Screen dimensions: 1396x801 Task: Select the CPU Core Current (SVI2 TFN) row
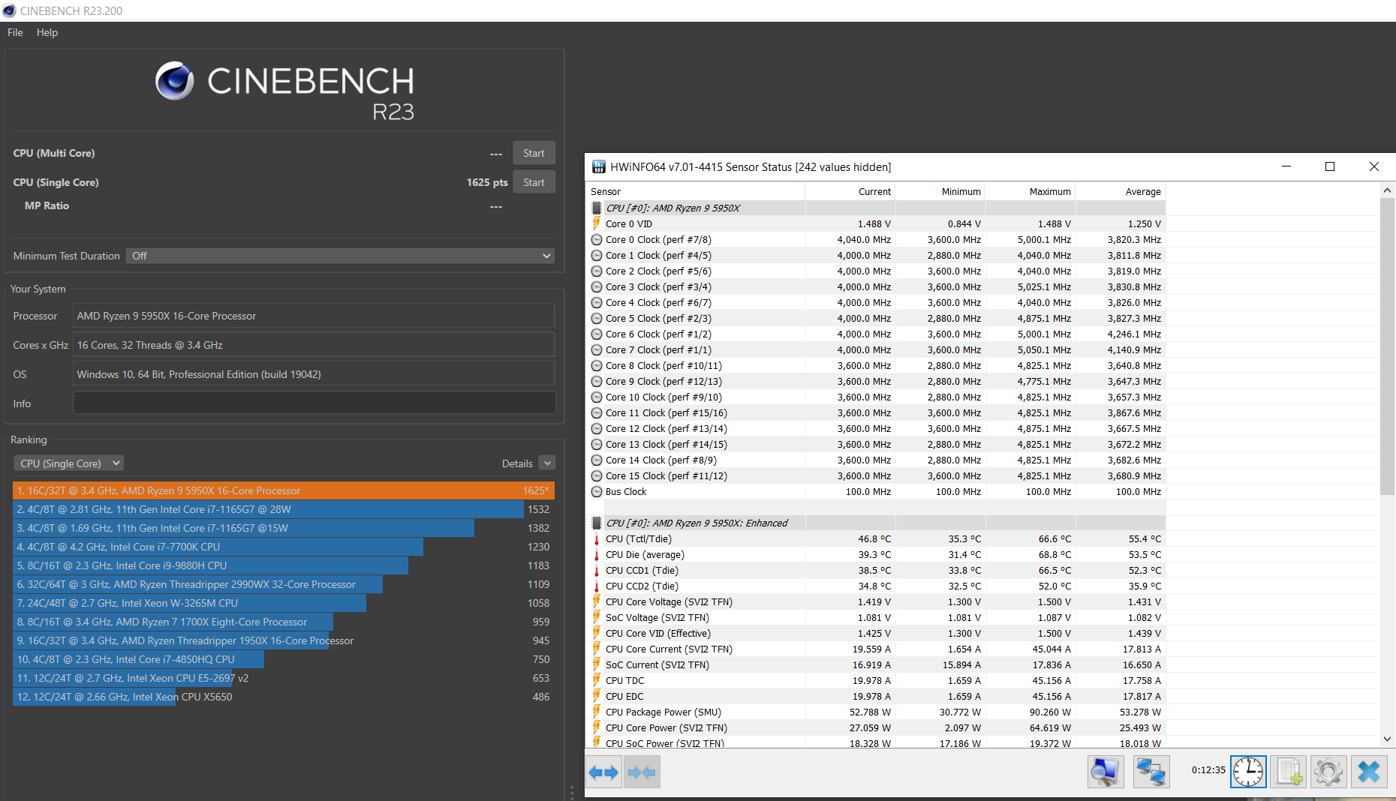(x=876, y=649)
